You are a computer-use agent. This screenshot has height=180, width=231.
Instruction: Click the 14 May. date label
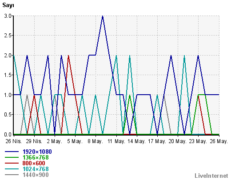(x=136, y=141)
